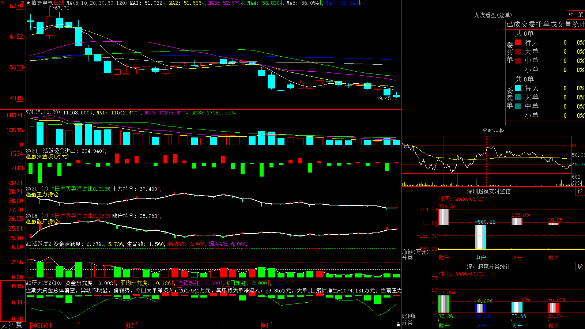Click the 中户 bar valued -569.28
Viewport: 585px width, 329px height.
click(480, 237)
